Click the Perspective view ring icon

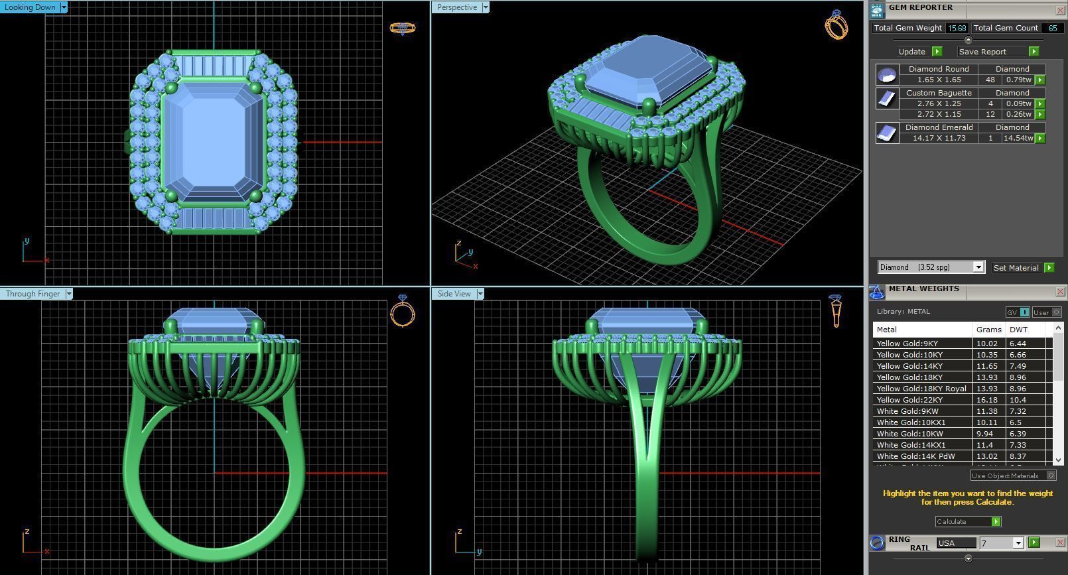pyautogui.click(x=836, y=25)
